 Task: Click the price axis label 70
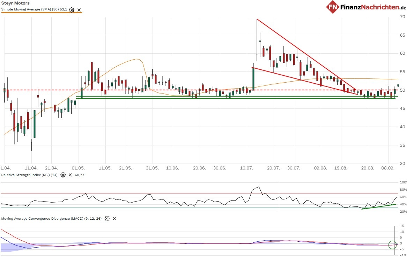(402, 17)
